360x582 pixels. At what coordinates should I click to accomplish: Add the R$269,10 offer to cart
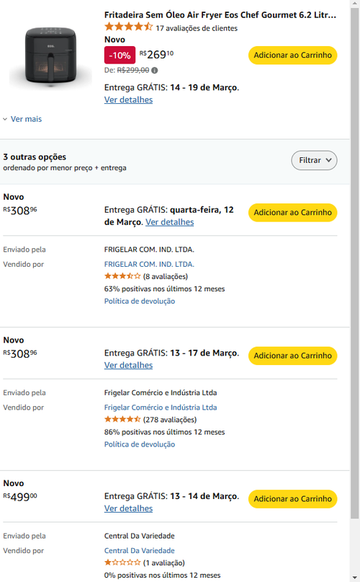292,56
